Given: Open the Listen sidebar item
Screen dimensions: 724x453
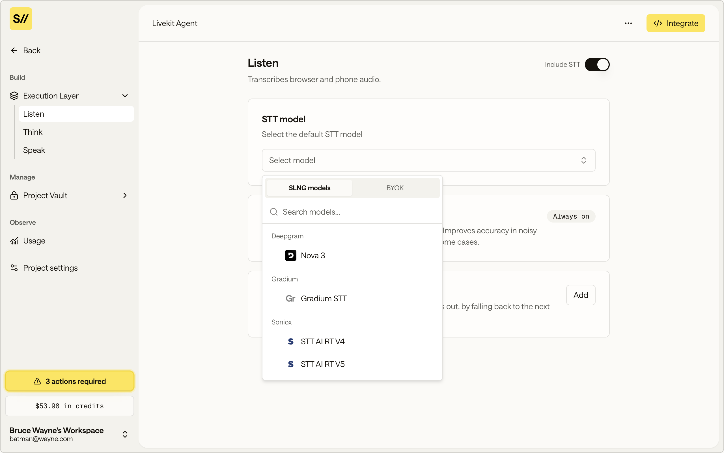Looking at the screenshot, I should (76, 114).
